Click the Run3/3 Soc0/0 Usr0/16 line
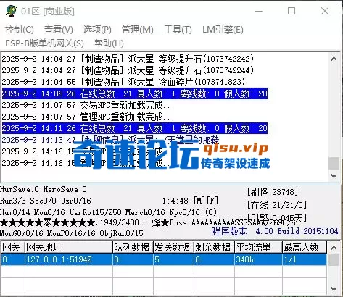343x297 pixels. [x=46, y=201]
